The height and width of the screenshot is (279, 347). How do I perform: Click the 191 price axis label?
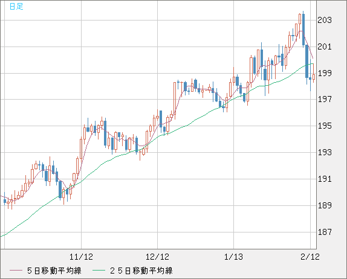pos(325,179)
